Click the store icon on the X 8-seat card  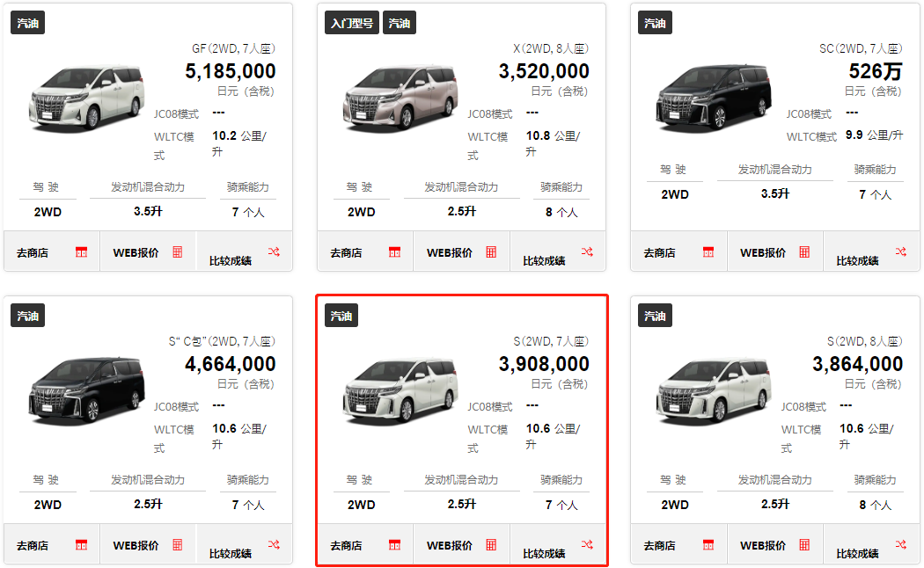(395, 252)
